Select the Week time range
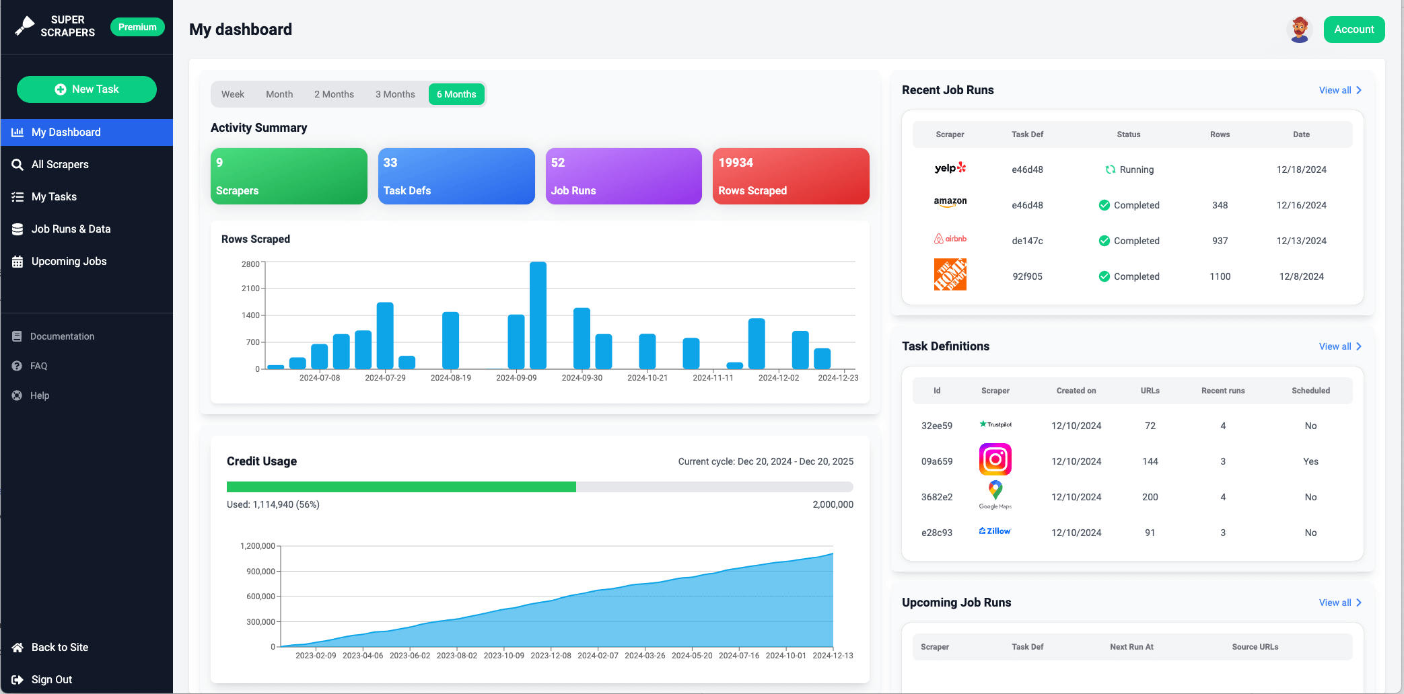The height and width of the screenshot is (694, 1404). tap(232, 94)
